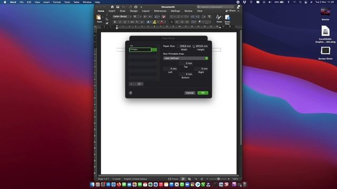Click the Apple menu icon
This screenshot has width=337, height=189.
click(x=5, y=2)
